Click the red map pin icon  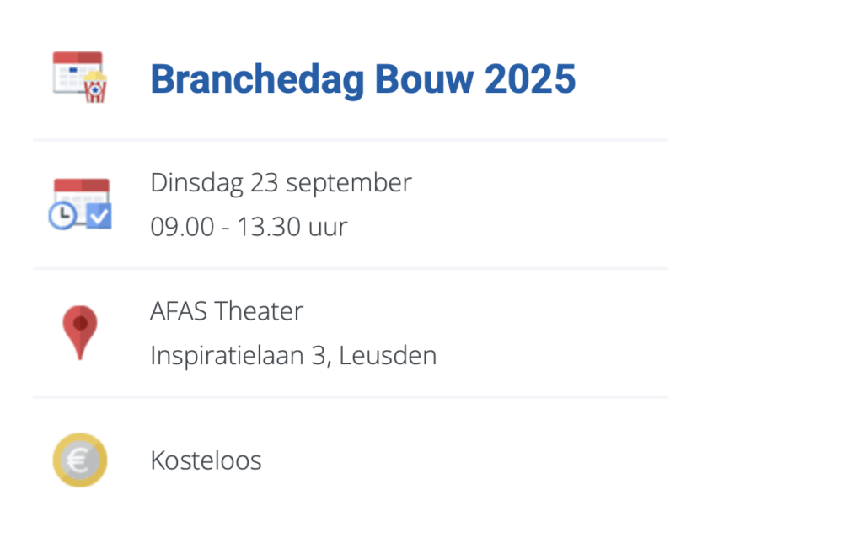click(80, 331)
